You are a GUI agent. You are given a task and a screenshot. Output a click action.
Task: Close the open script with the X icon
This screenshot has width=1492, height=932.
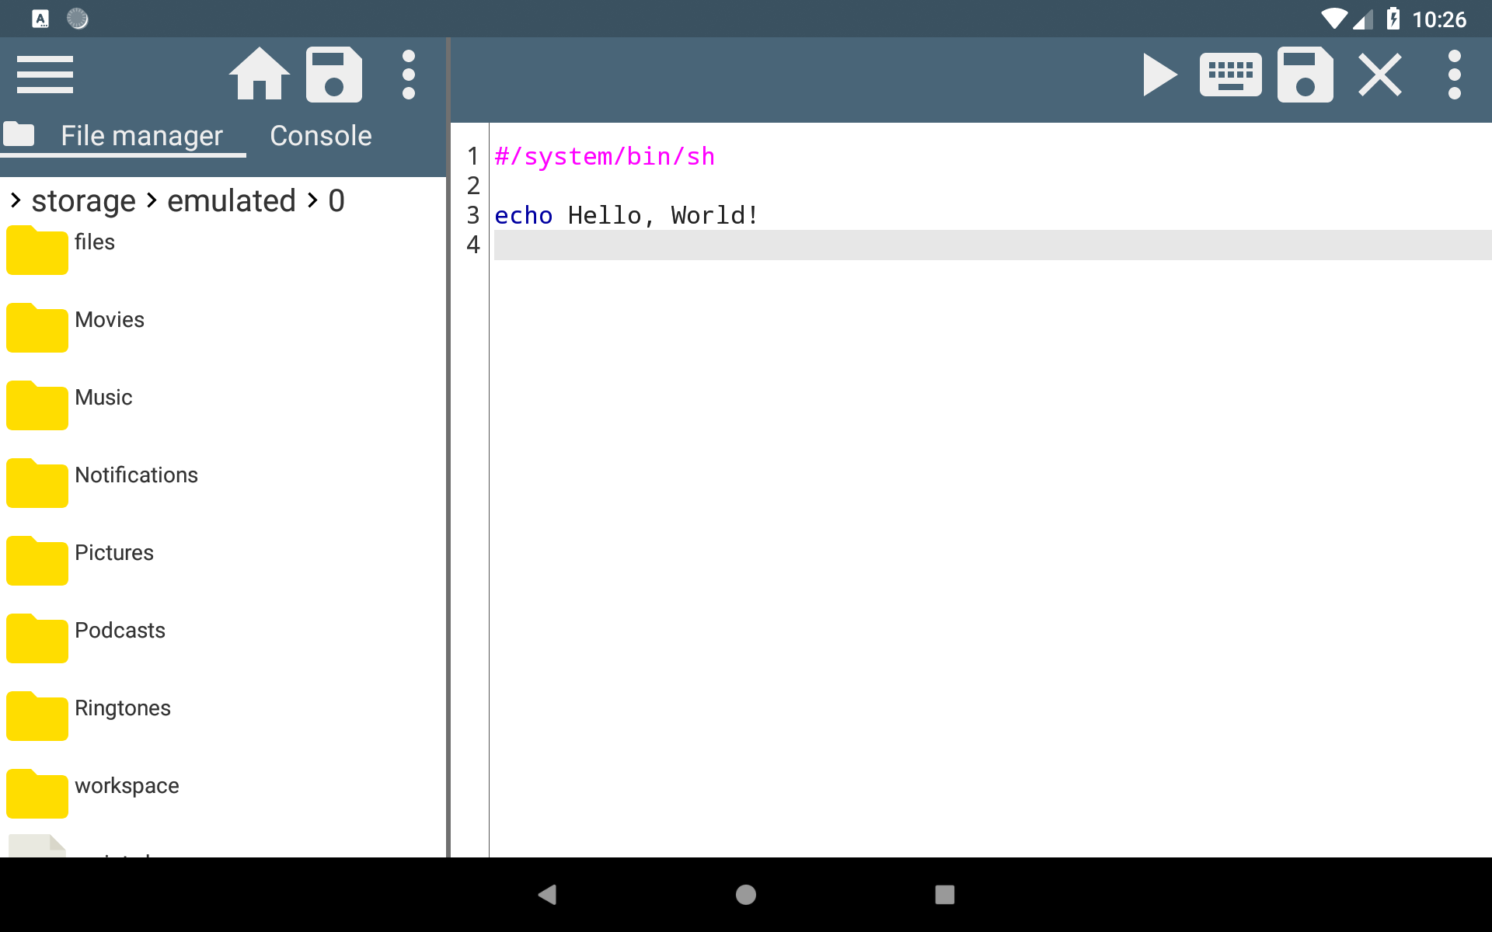click(x=1379, y=75)
